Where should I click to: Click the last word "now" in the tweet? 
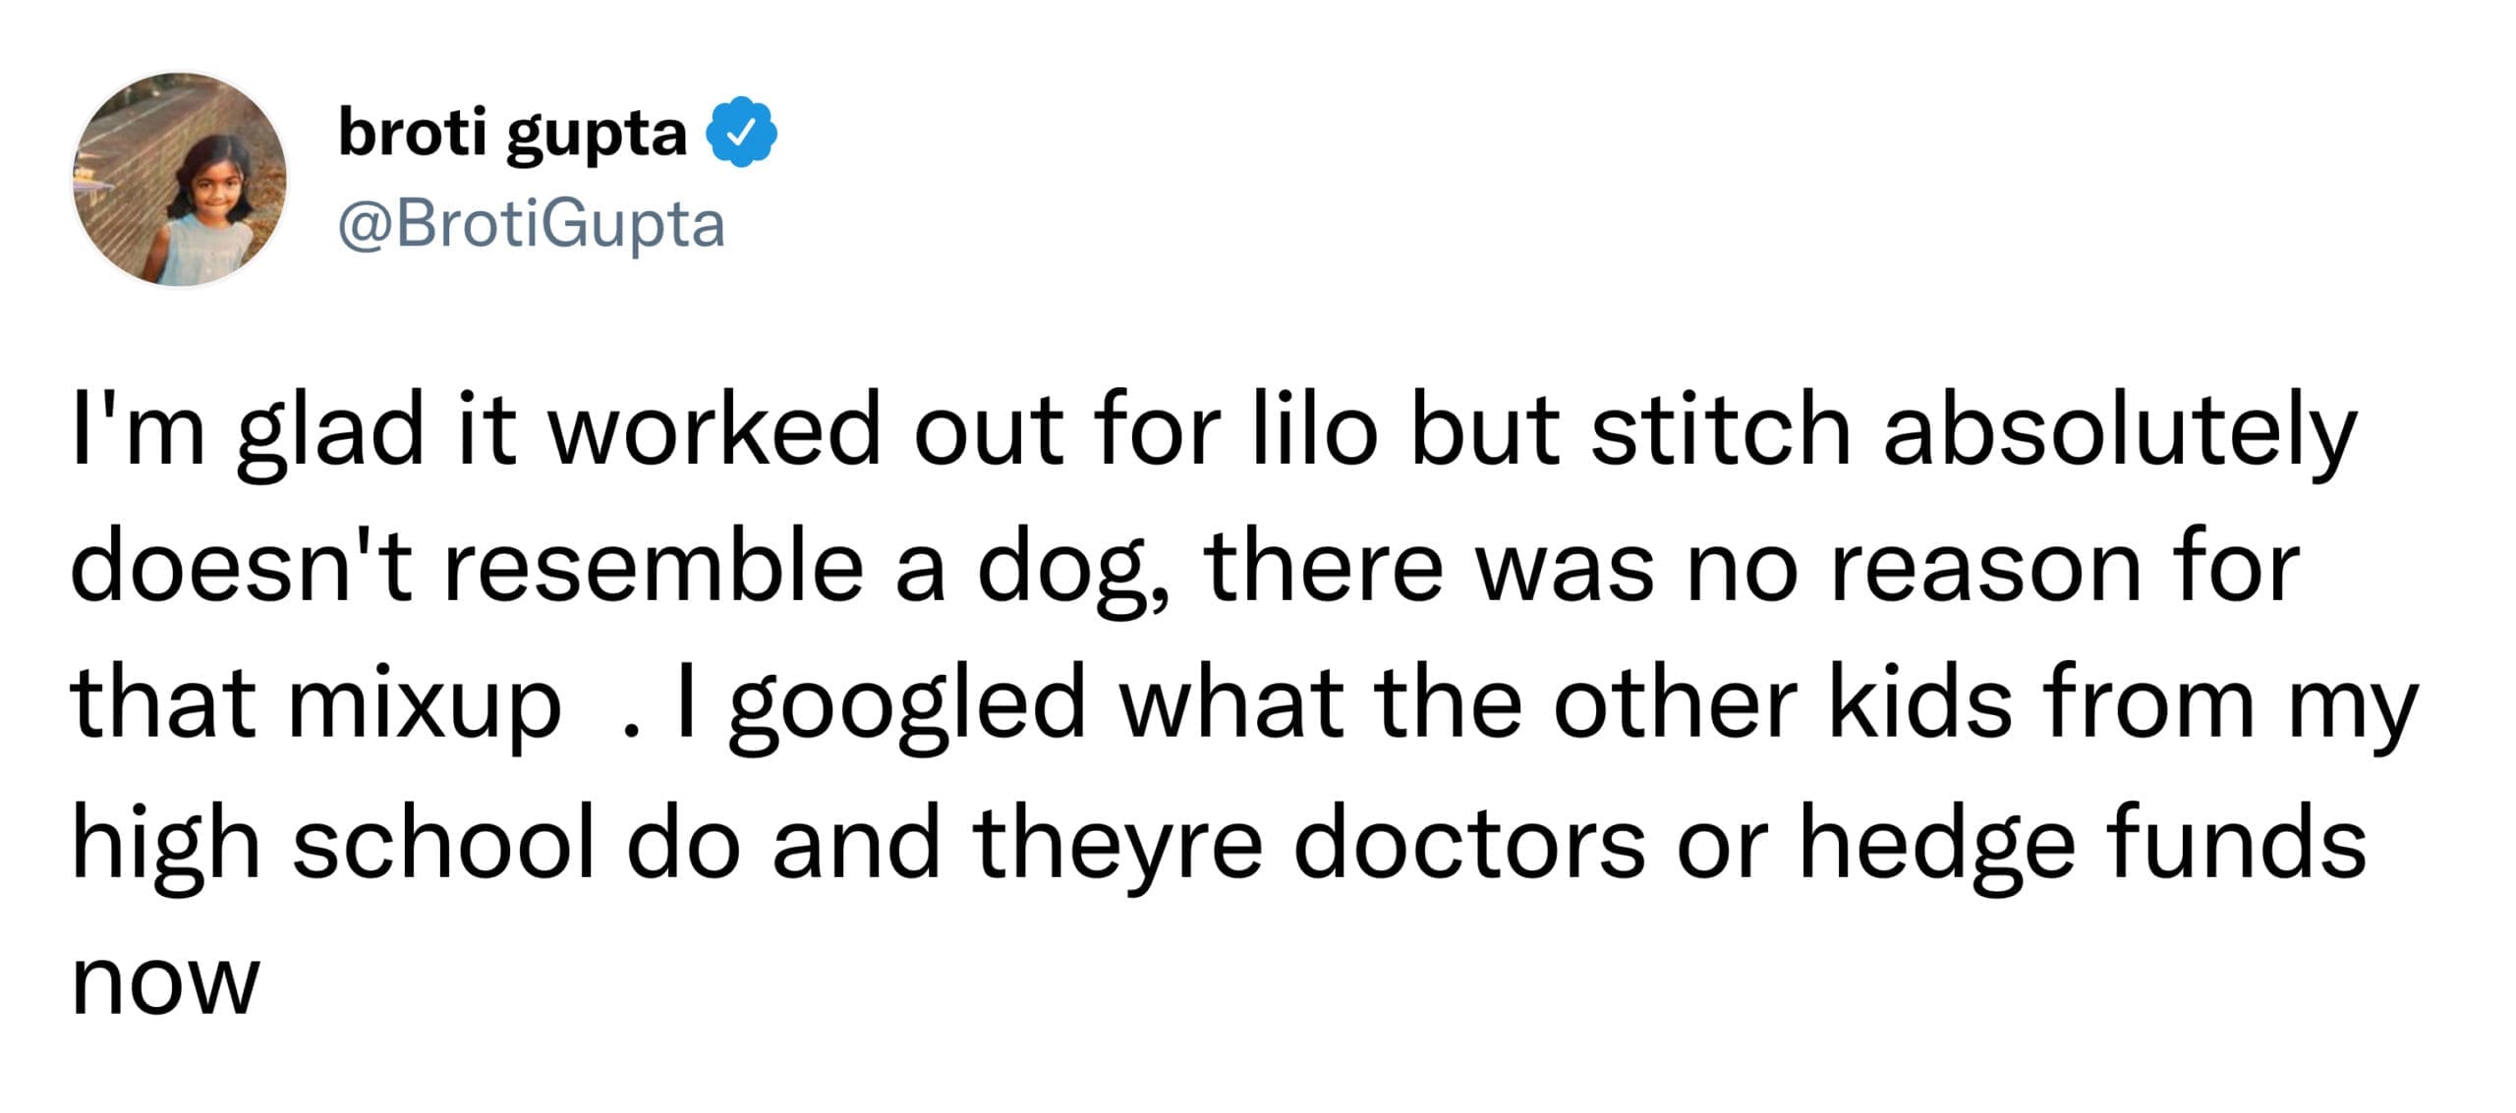(x=165, y=984)
